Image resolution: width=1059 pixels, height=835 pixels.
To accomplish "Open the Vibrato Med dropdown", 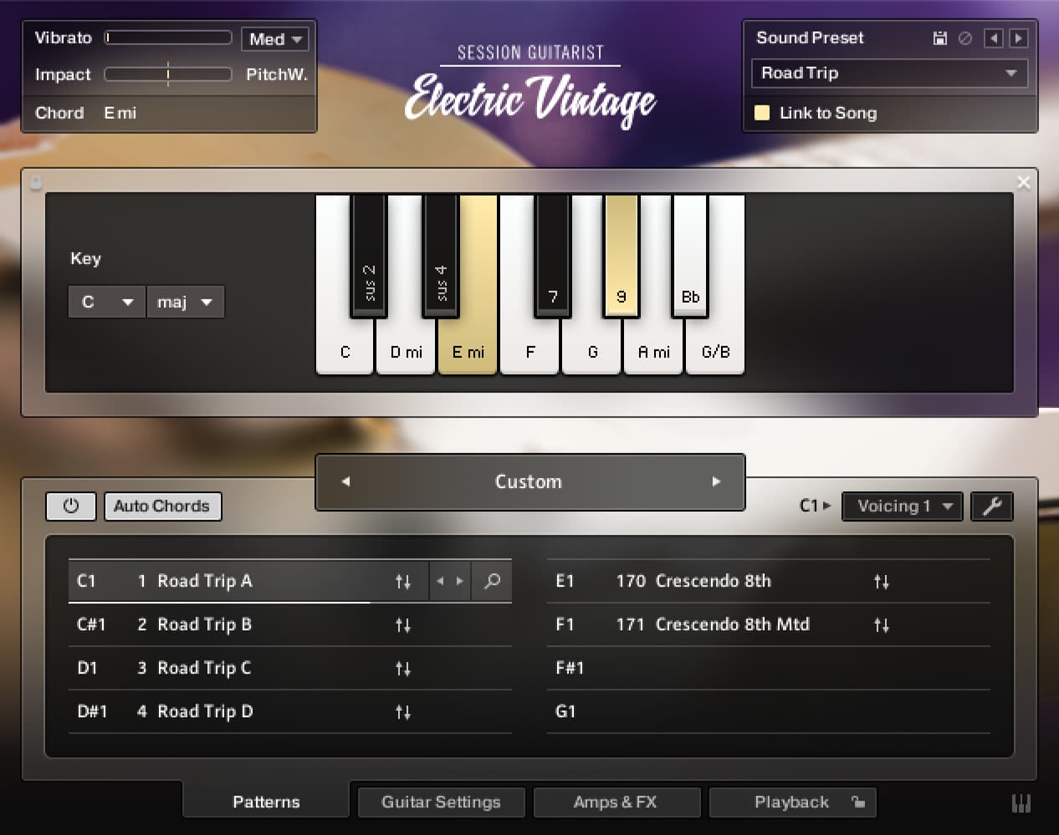I will [x=274, y=38].
